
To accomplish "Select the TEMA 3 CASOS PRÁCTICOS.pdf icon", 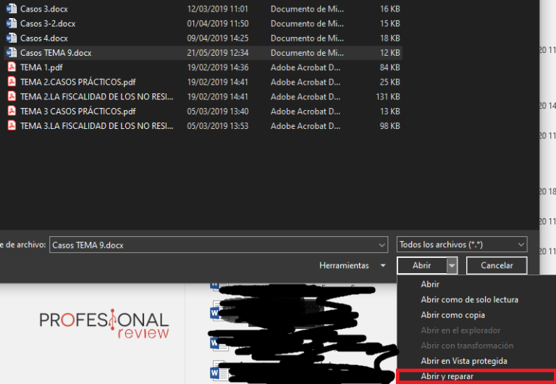I will [12, 111].
